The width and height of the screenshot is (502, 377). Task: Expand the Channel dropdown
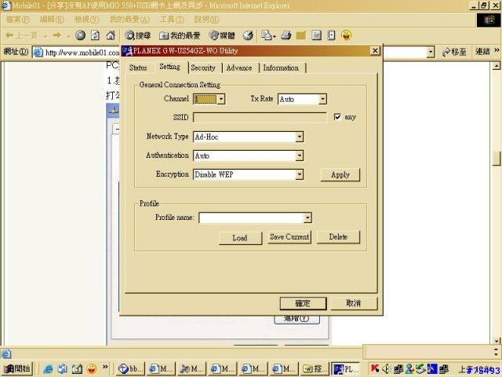pyautogui.click(x=221, y=99)
